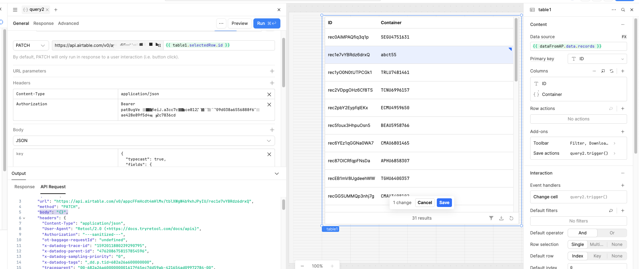639x269 pixels.
Task: Set Default row to Index
Action: pos(577,256)
